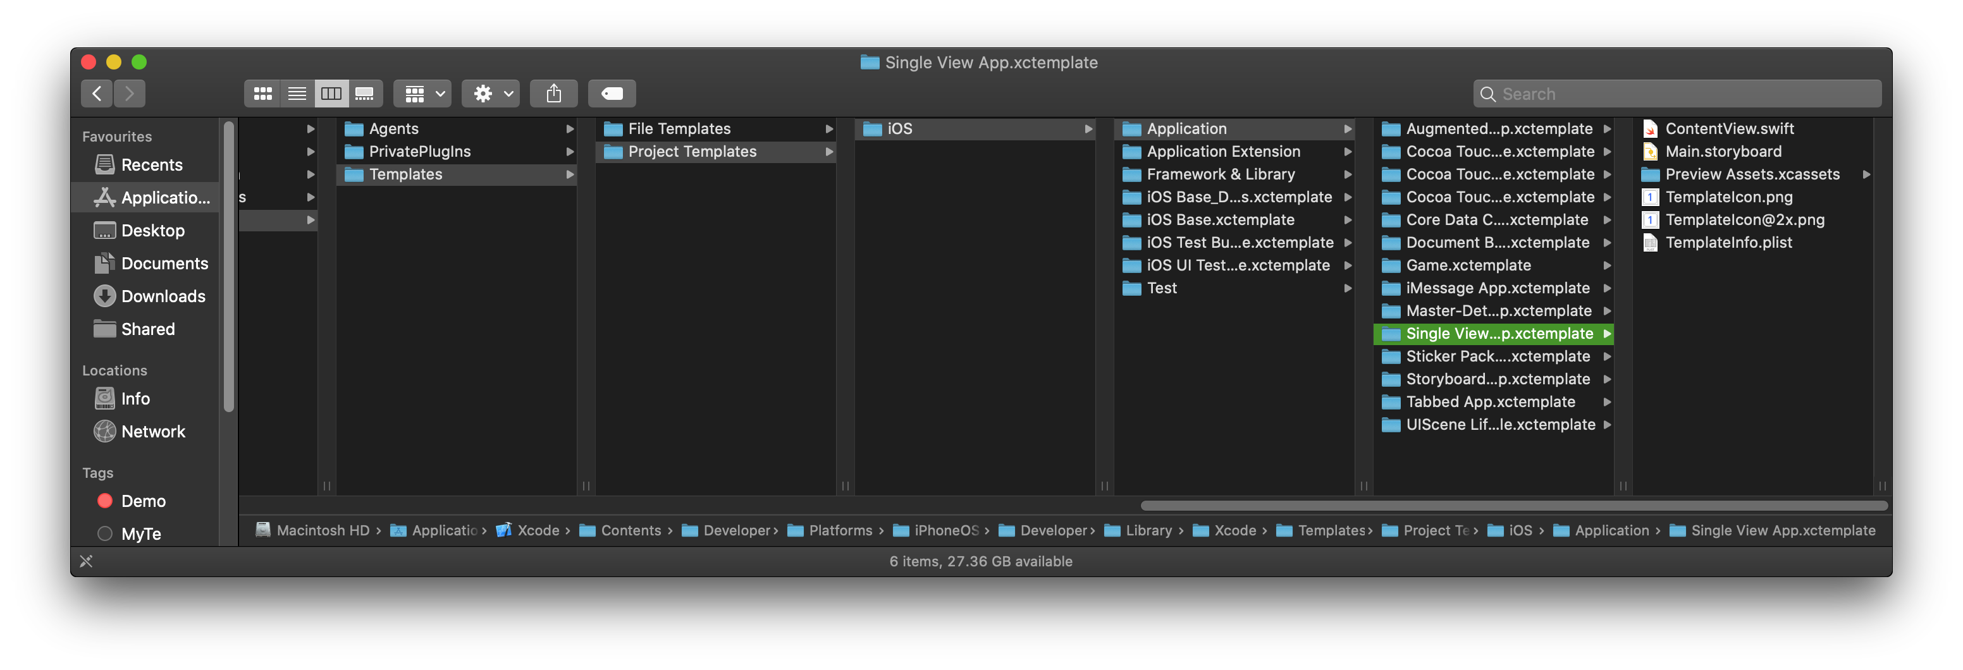Open Downloads in the sidebar
Screen dimensions: 1963x670
click(x=163, y=296)
